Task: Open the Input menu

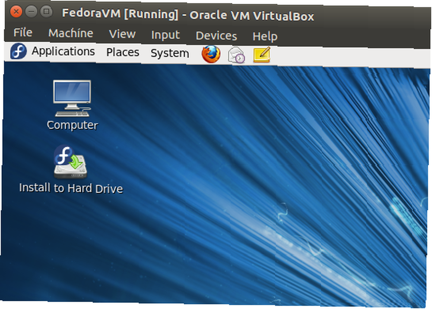Action: pyautogui.click(x=165, y=35)
